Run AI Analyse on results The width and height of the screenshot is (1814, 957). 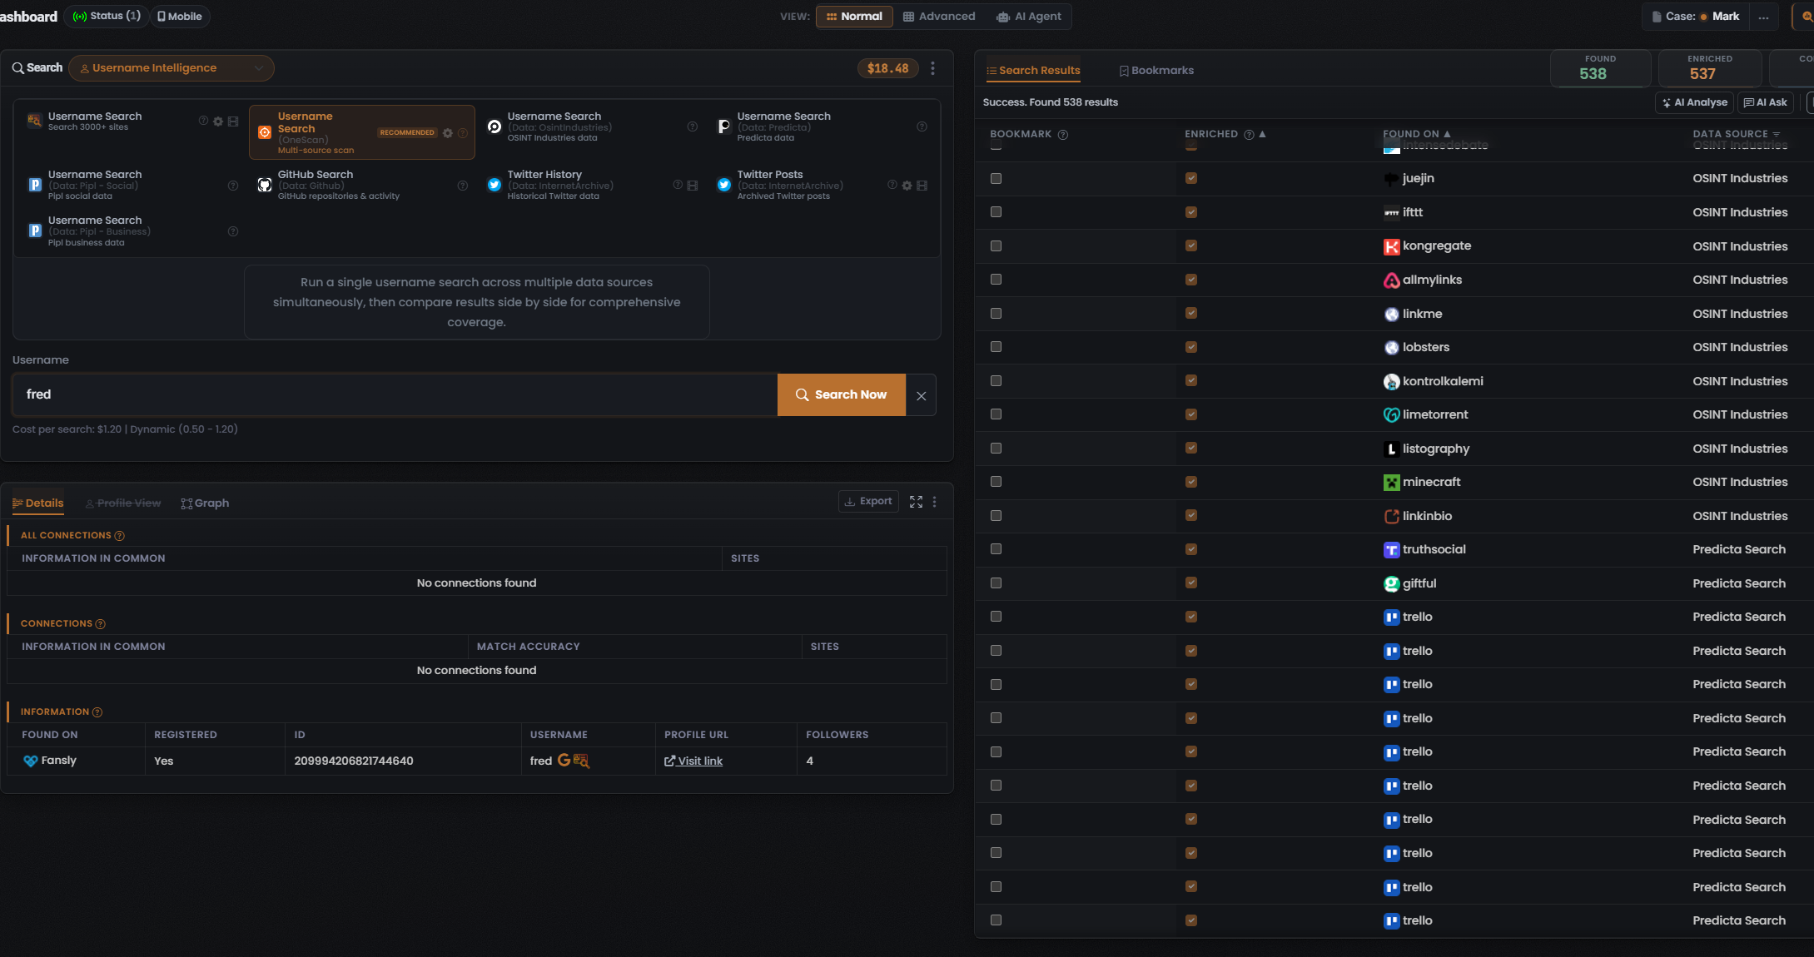[x=1695, y=102]
